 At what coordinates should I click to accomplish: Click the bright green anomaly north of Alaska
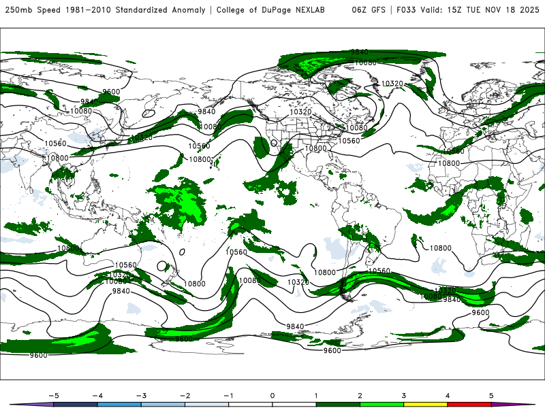tap(315, 65)
